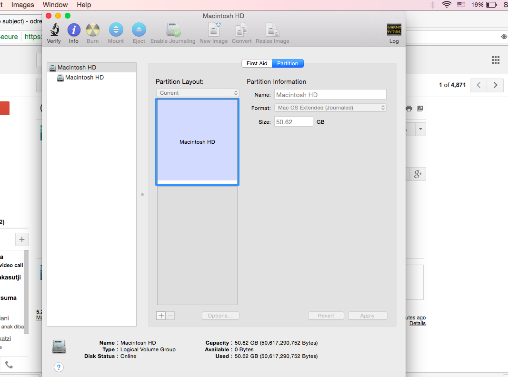Image resolution: width=508 pixels, height=377 pixels.
Task: Open the Window menu
Action: click(x=55, y=5)
